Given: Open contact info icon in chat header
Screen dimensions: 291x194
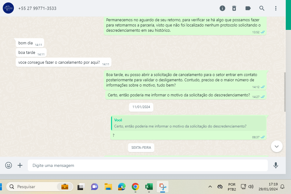Looking at the screenshot, I should point(222,8).
